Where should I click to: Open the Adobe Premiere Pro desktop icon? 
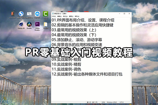pos(37,24)
